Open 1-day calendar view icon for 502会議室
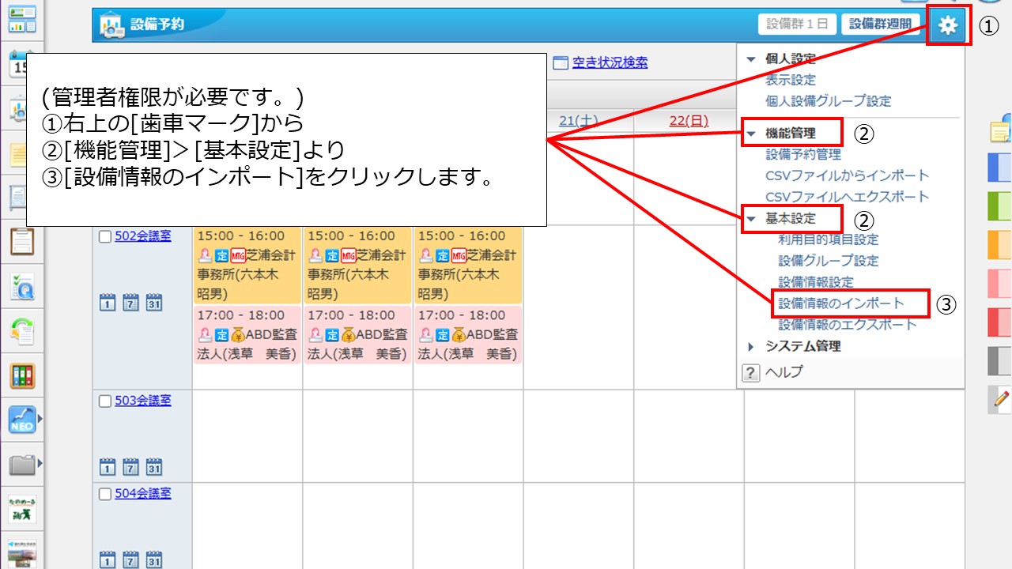 click(108, 302)
